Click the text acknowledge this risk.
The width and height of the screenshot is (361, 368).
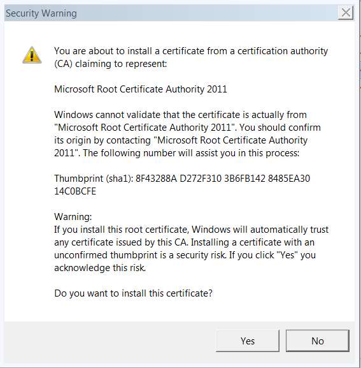[x=100, y=268]
